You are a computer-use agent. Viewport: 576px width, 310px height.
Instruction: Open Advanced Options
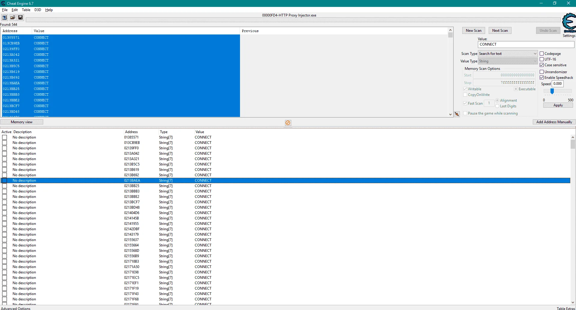[16, 308]
